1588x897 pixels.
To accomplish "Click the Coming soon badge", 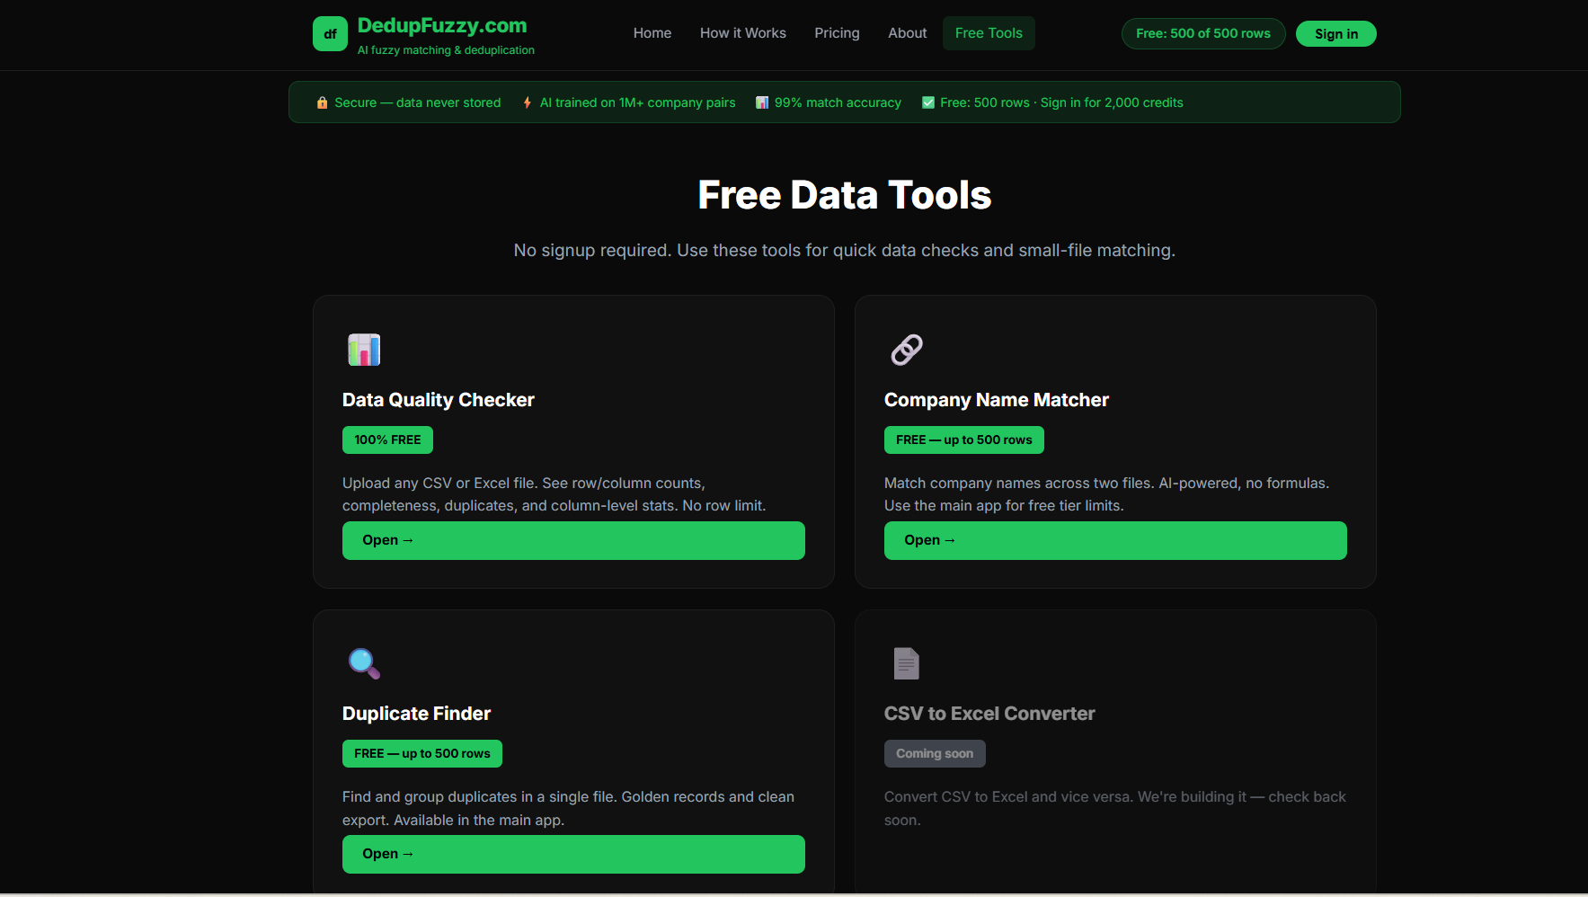I will point(935,753).
